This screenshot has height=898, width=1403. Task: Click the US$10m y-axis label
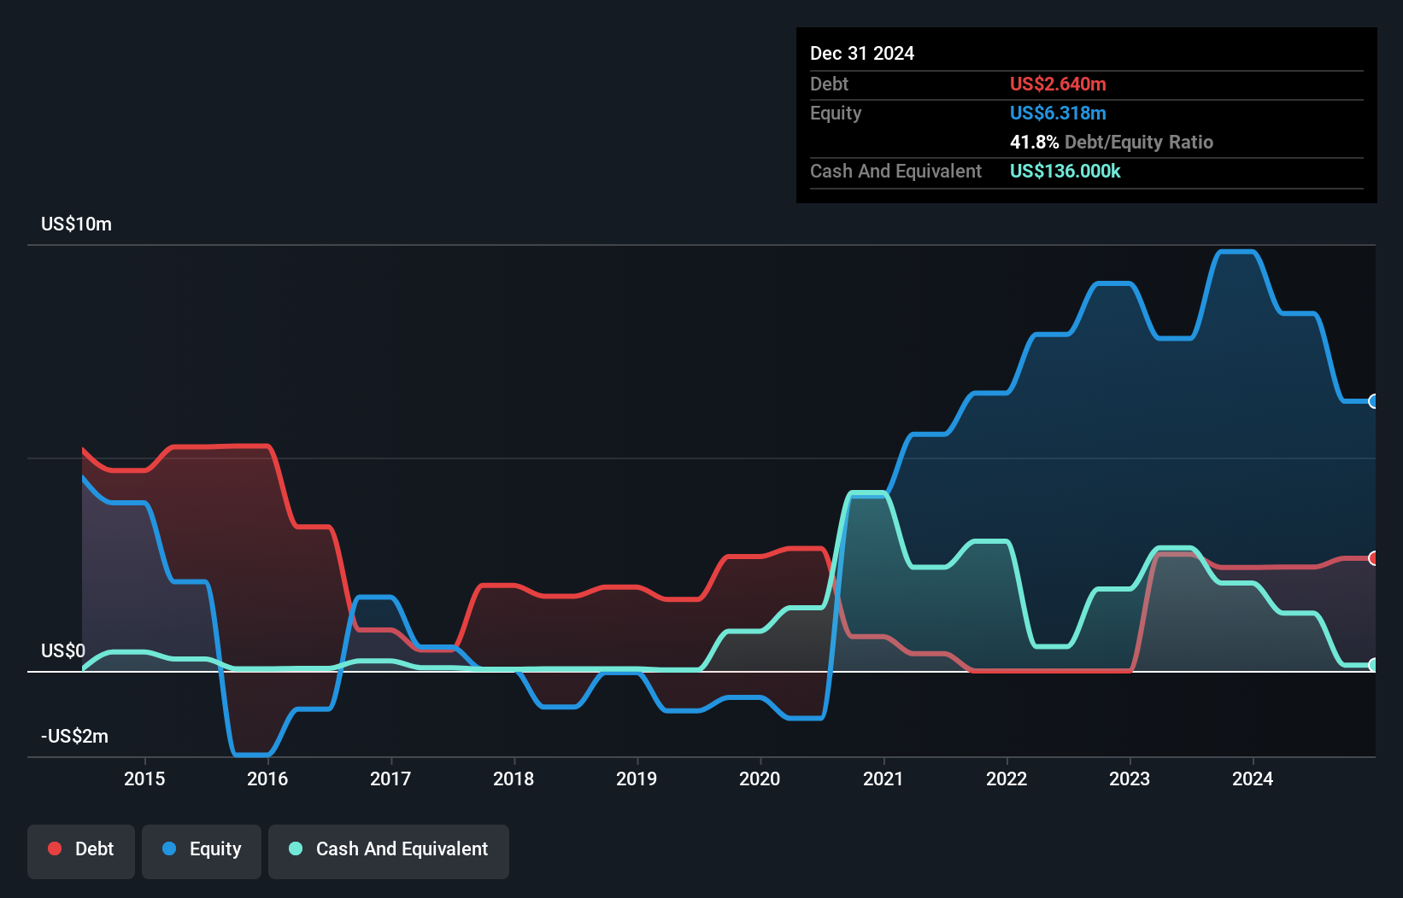point(76,224)
